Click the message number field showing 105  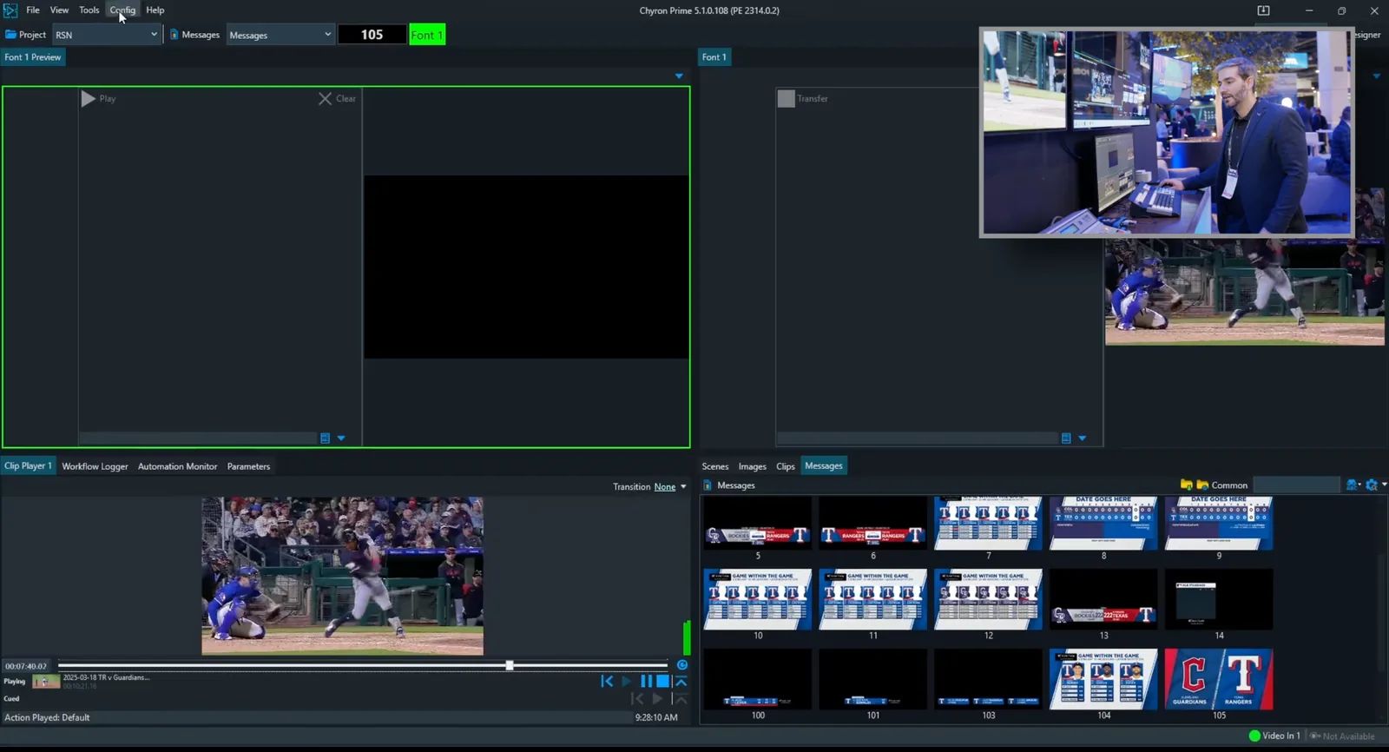(372, 35)
